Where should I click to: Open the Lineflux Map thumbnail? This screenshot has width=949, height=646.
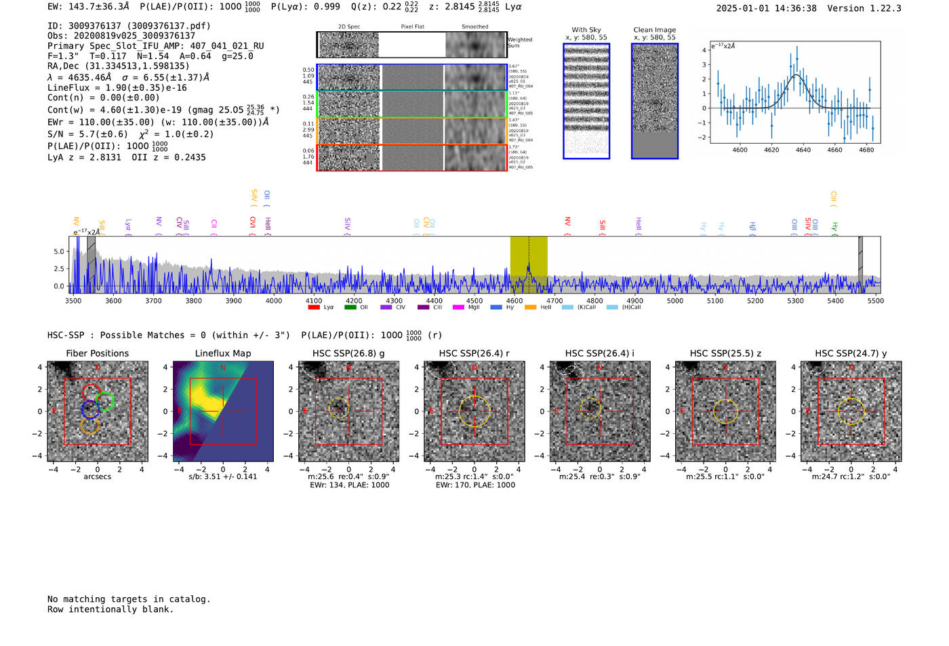(223, 411)
